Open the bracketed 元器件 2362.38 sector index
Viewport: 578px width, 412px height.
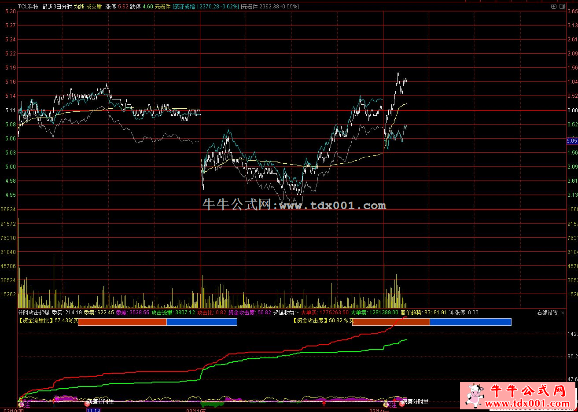point(270,7)
